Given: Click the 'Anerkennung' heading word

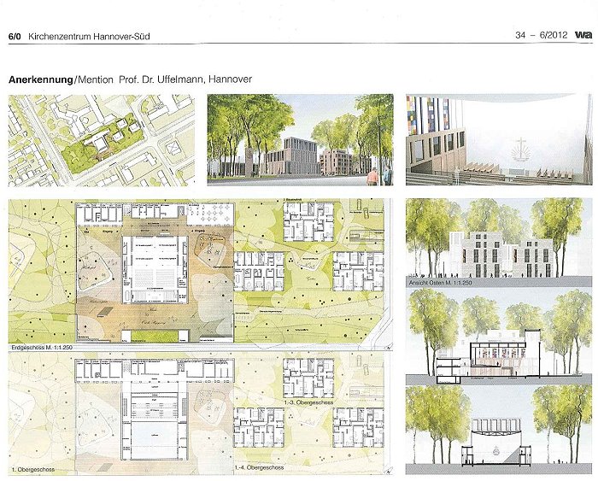Looking at the screenshot, I should [40, 79].
